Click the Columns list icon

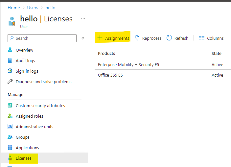(x=202, y=38)
